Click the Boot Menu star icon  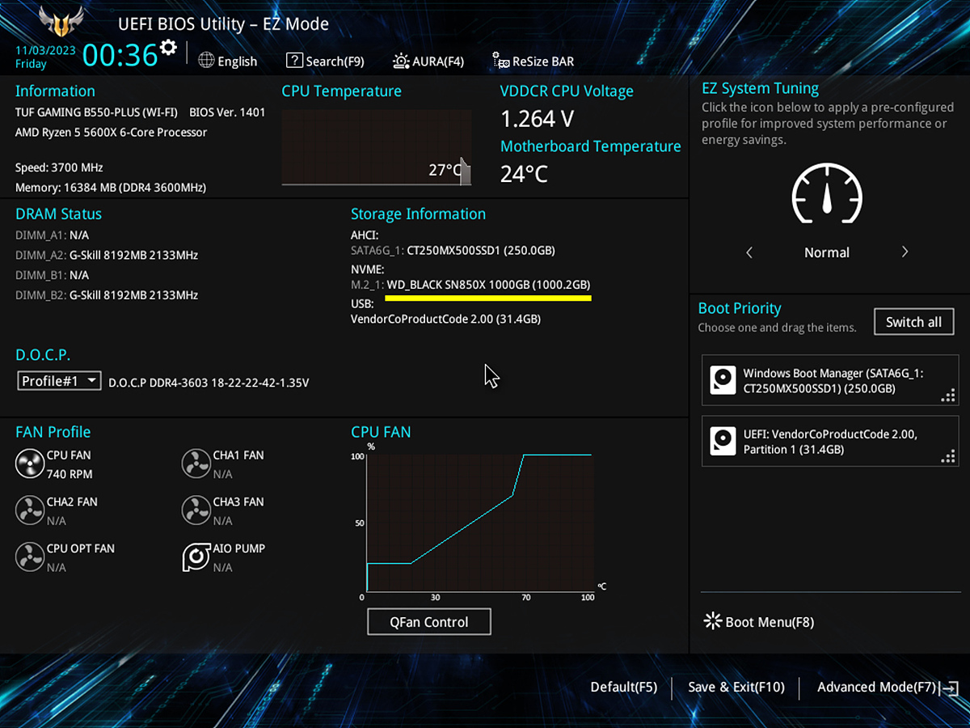[x=713, y=621]
